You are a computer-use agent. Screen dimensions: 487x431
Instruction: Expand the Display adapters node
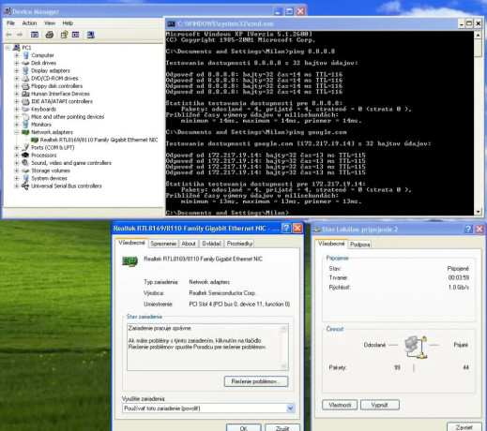pyautogui.click(x=17, y=71)
